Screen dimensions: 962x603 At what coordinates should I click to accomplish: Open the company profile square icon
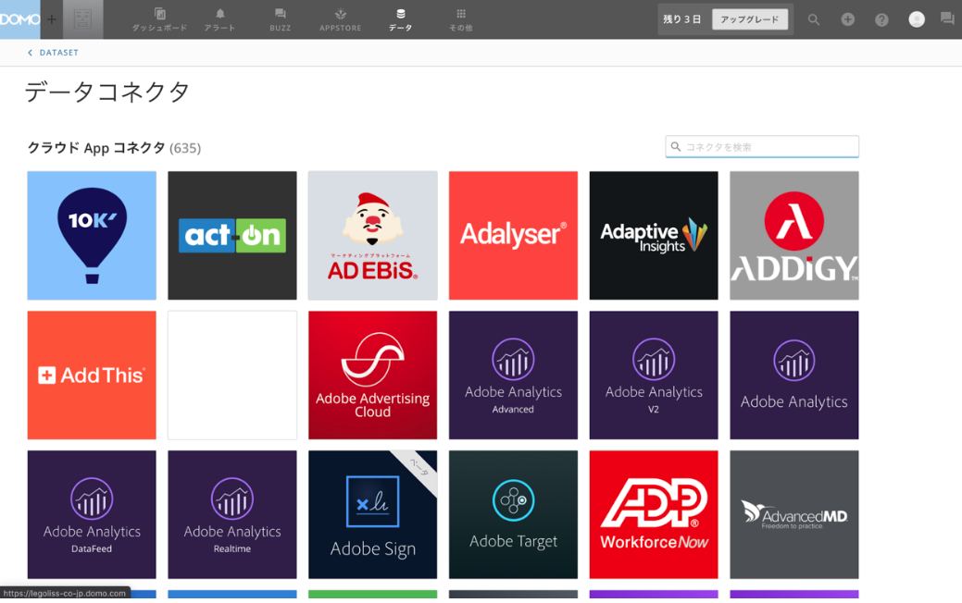tap(82, 19)
